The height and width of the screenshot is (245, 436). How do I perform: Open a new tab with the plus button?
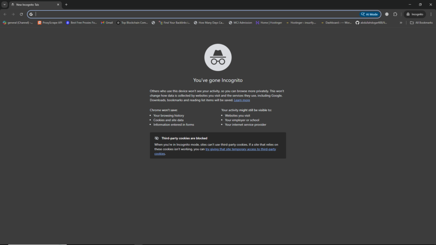[66, 5]
